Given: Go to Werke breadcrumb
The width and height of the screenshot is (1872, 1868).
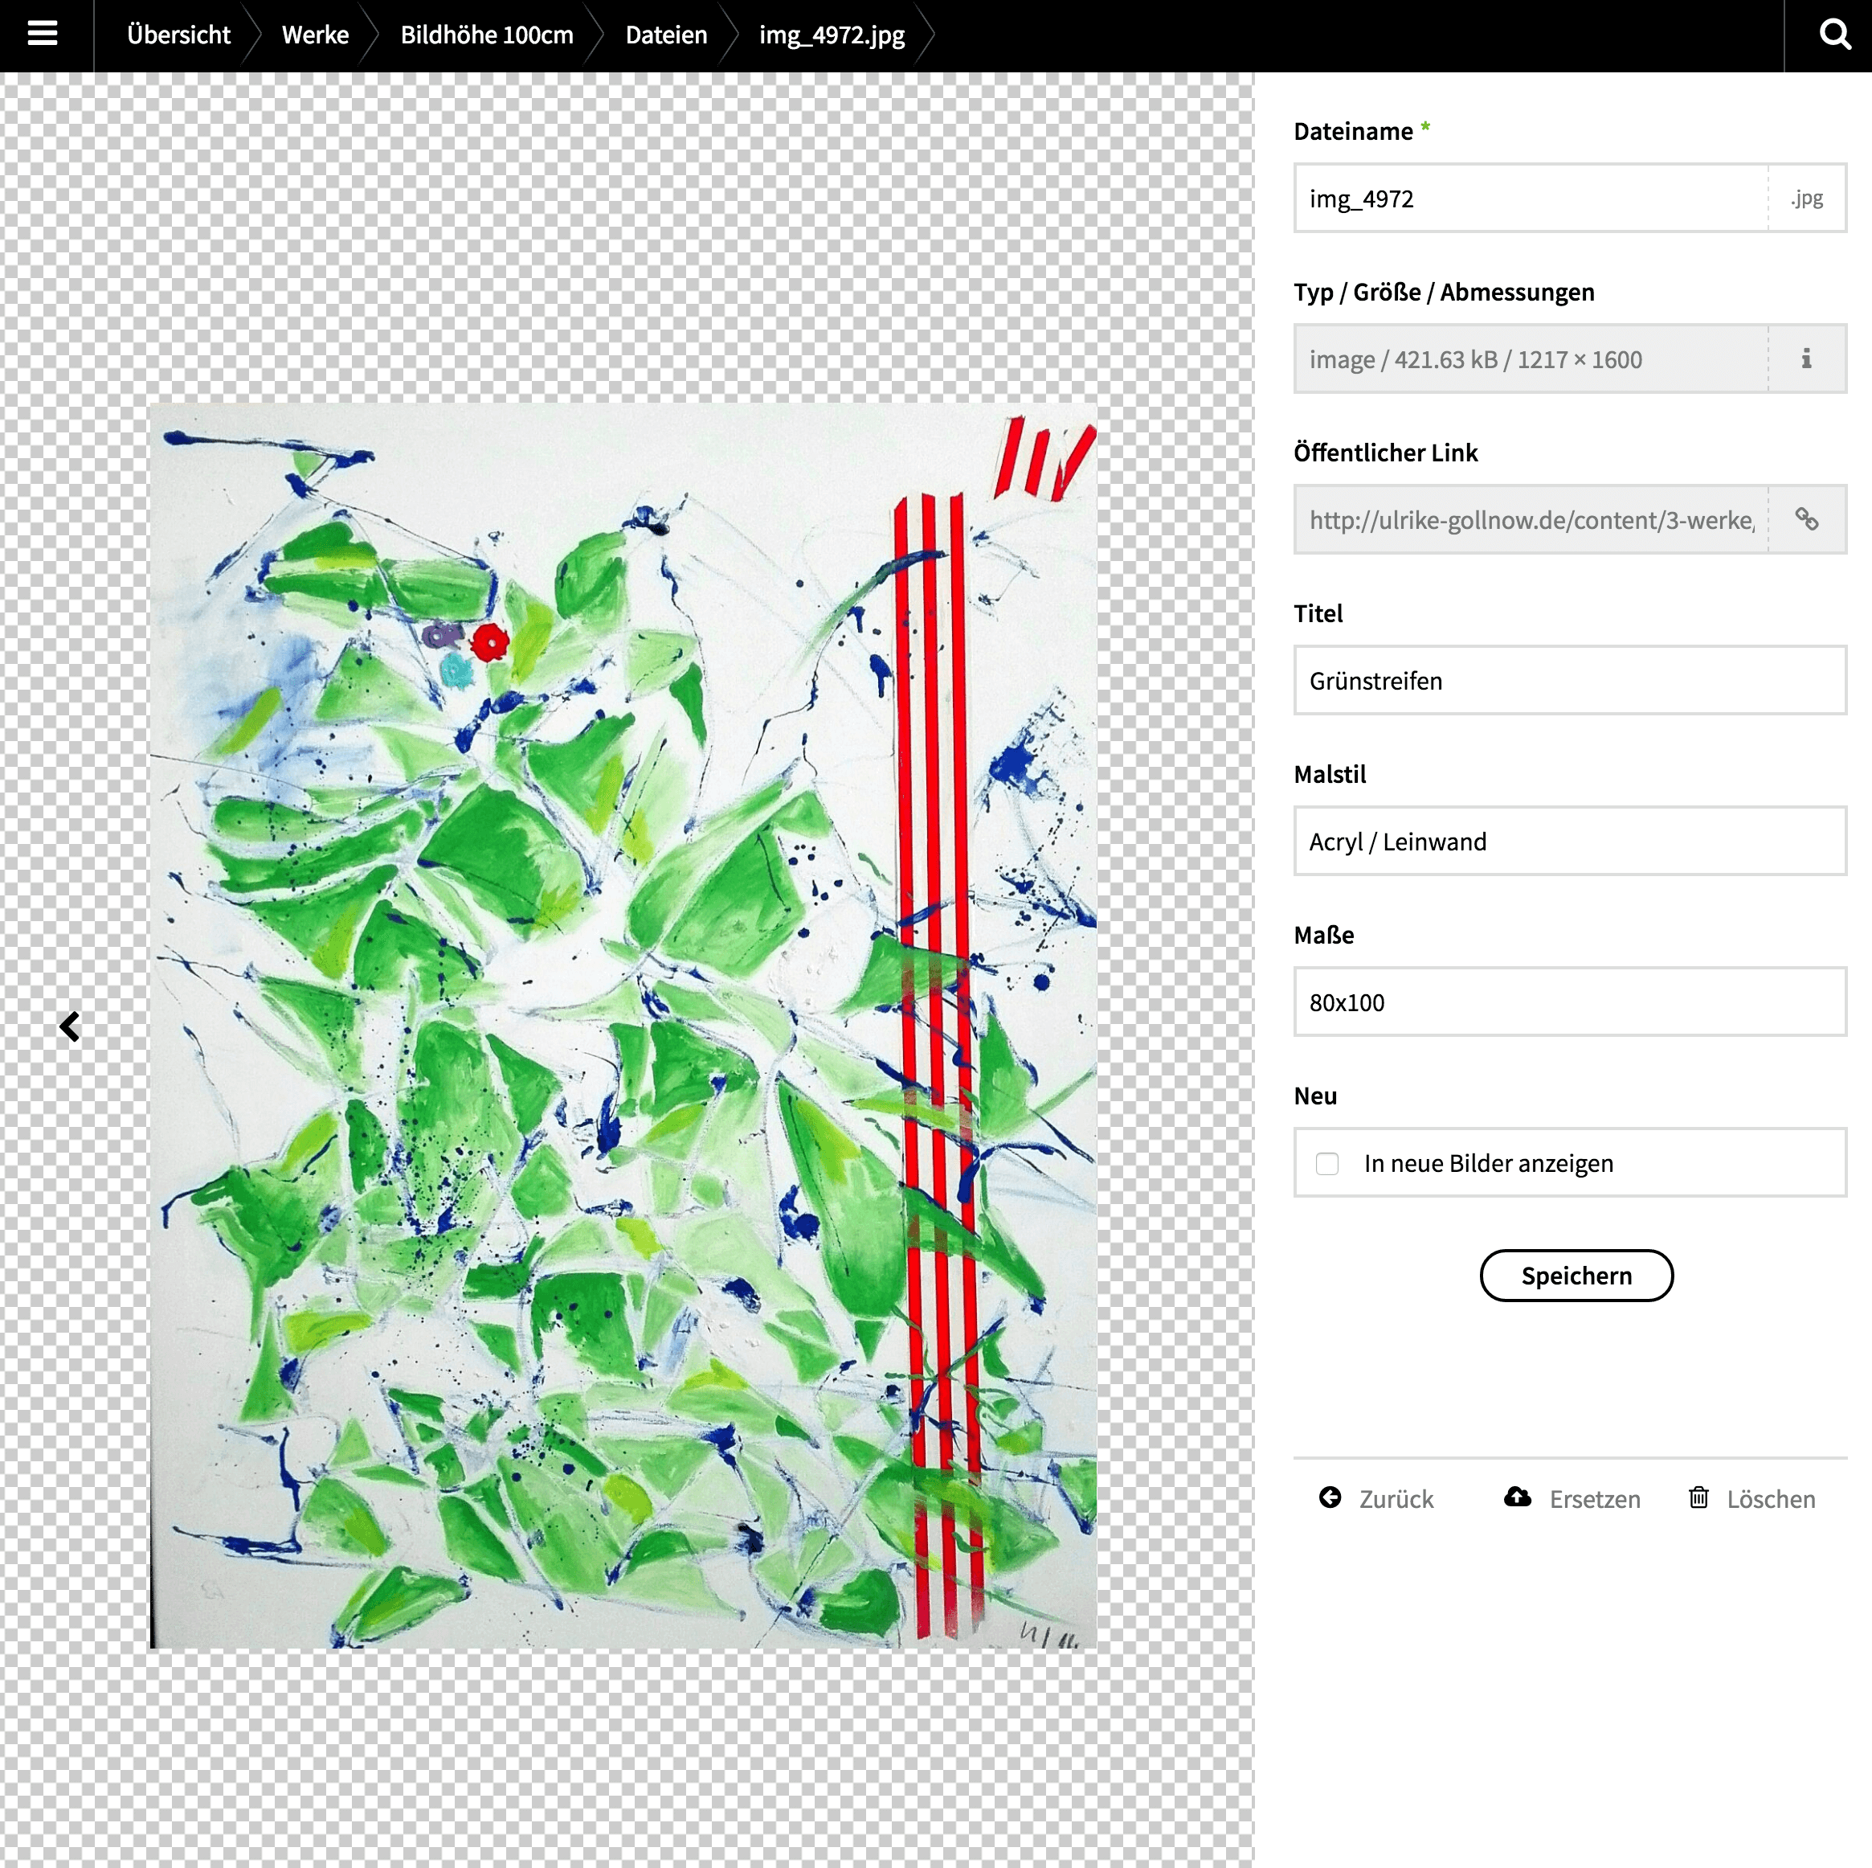Looking at the screenshot, I should click(x=315, y=35).
